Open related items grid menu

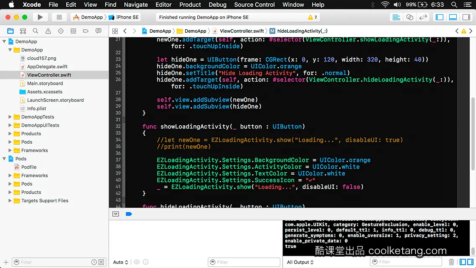click(115, 31)
